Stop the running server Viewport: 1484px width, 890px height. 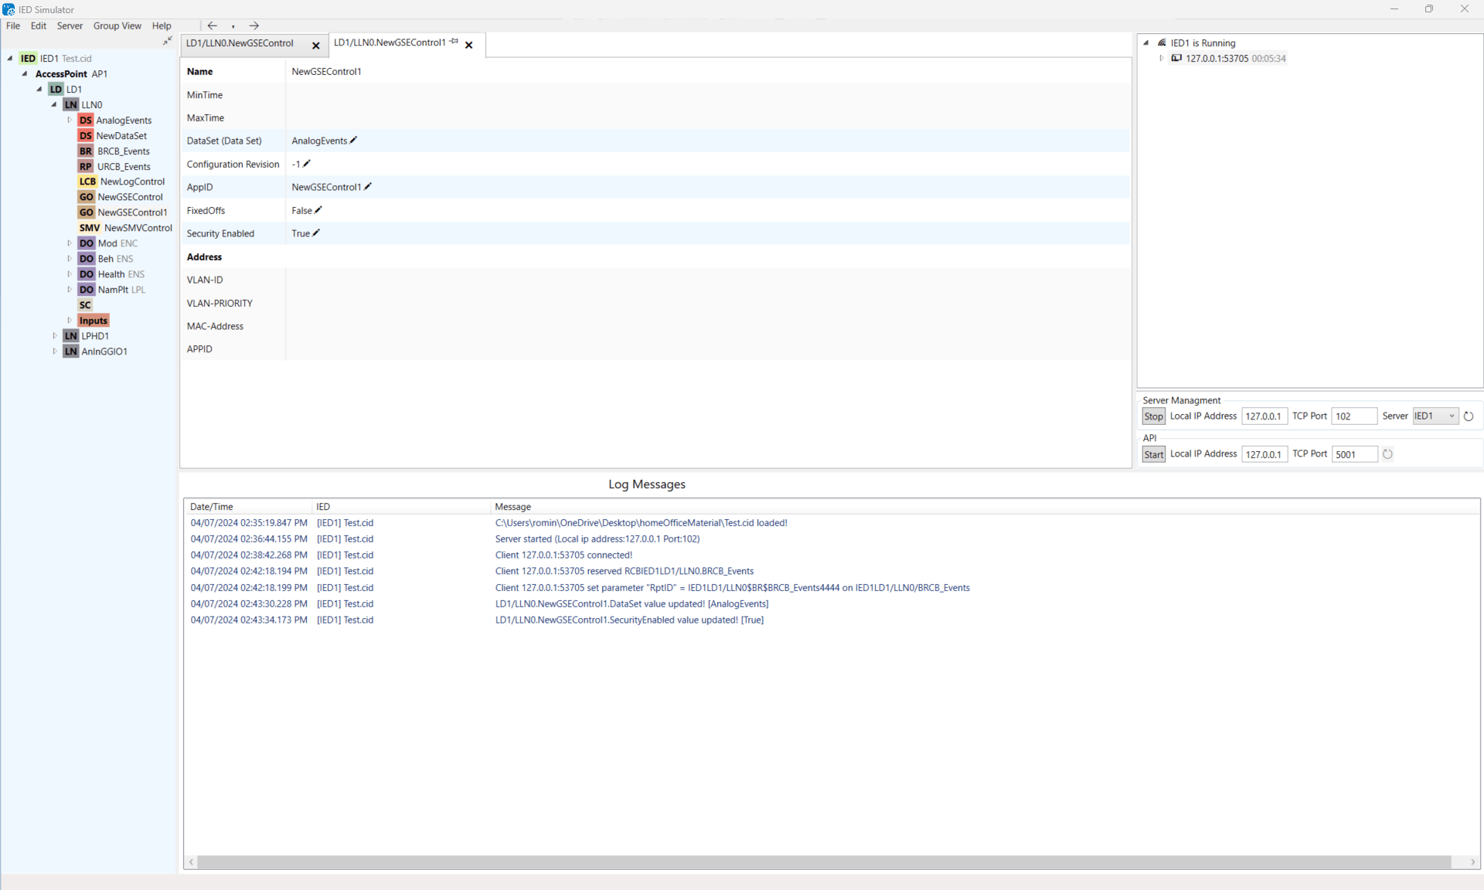(1153, 416)
